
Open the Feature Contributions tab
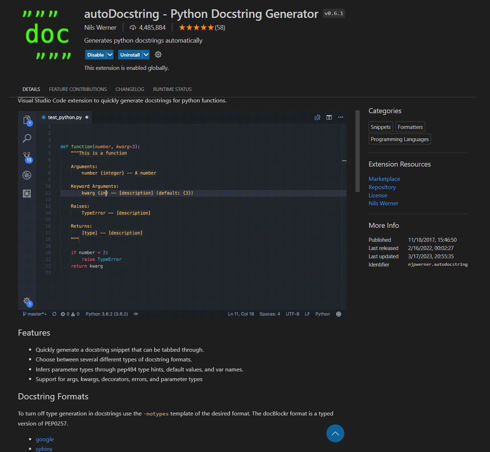point(78,89)
